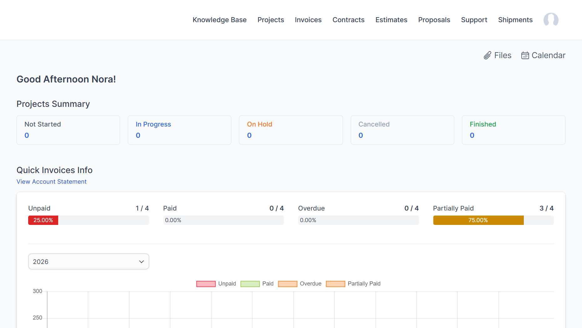Screen dimensions: 582x328
Task: Click the '1 / 4' unpaid count
Action: tap(142, 208)
